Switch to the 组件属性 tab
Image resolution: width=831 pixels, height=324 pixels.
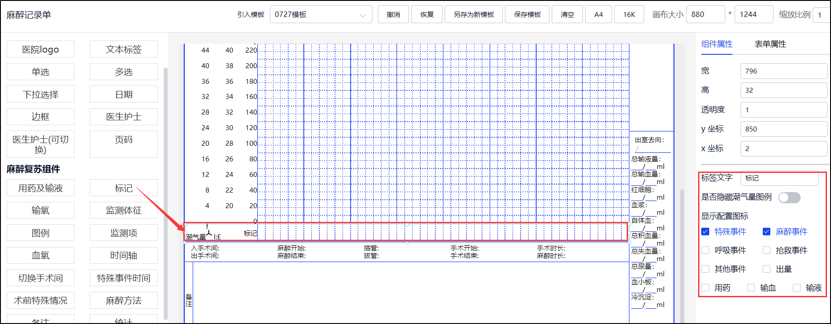(x=717, y=44)
